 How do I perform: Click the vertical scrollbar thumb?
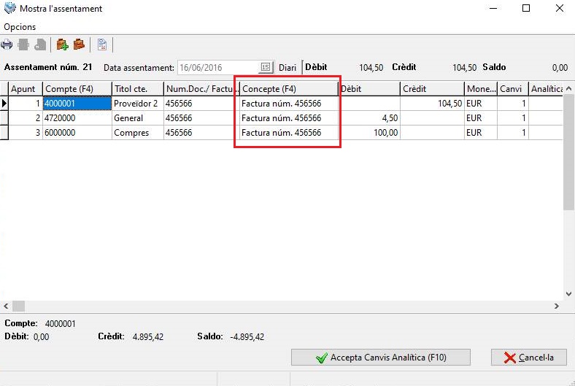coord(568,152)
